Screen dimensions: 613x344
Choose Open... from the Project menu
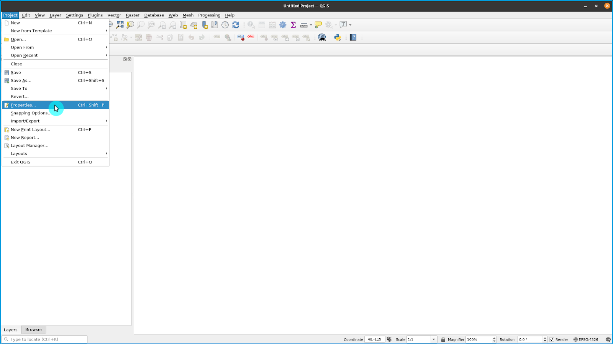(56, 39)
